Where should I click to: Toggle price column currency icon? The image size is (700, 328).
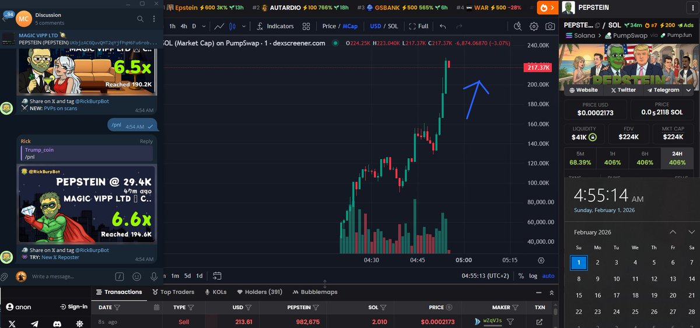(449, 307)
